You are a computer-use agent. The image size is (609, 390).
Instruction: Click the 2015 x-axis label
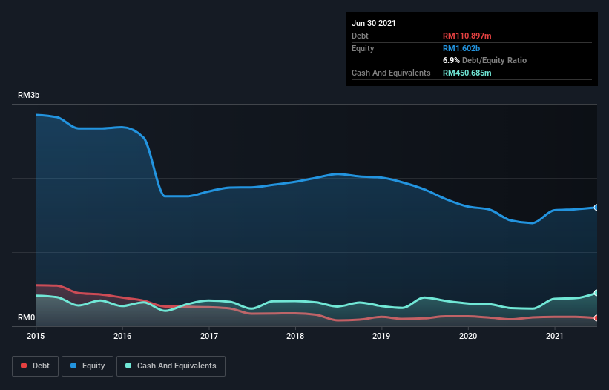[x=36, y=336]
